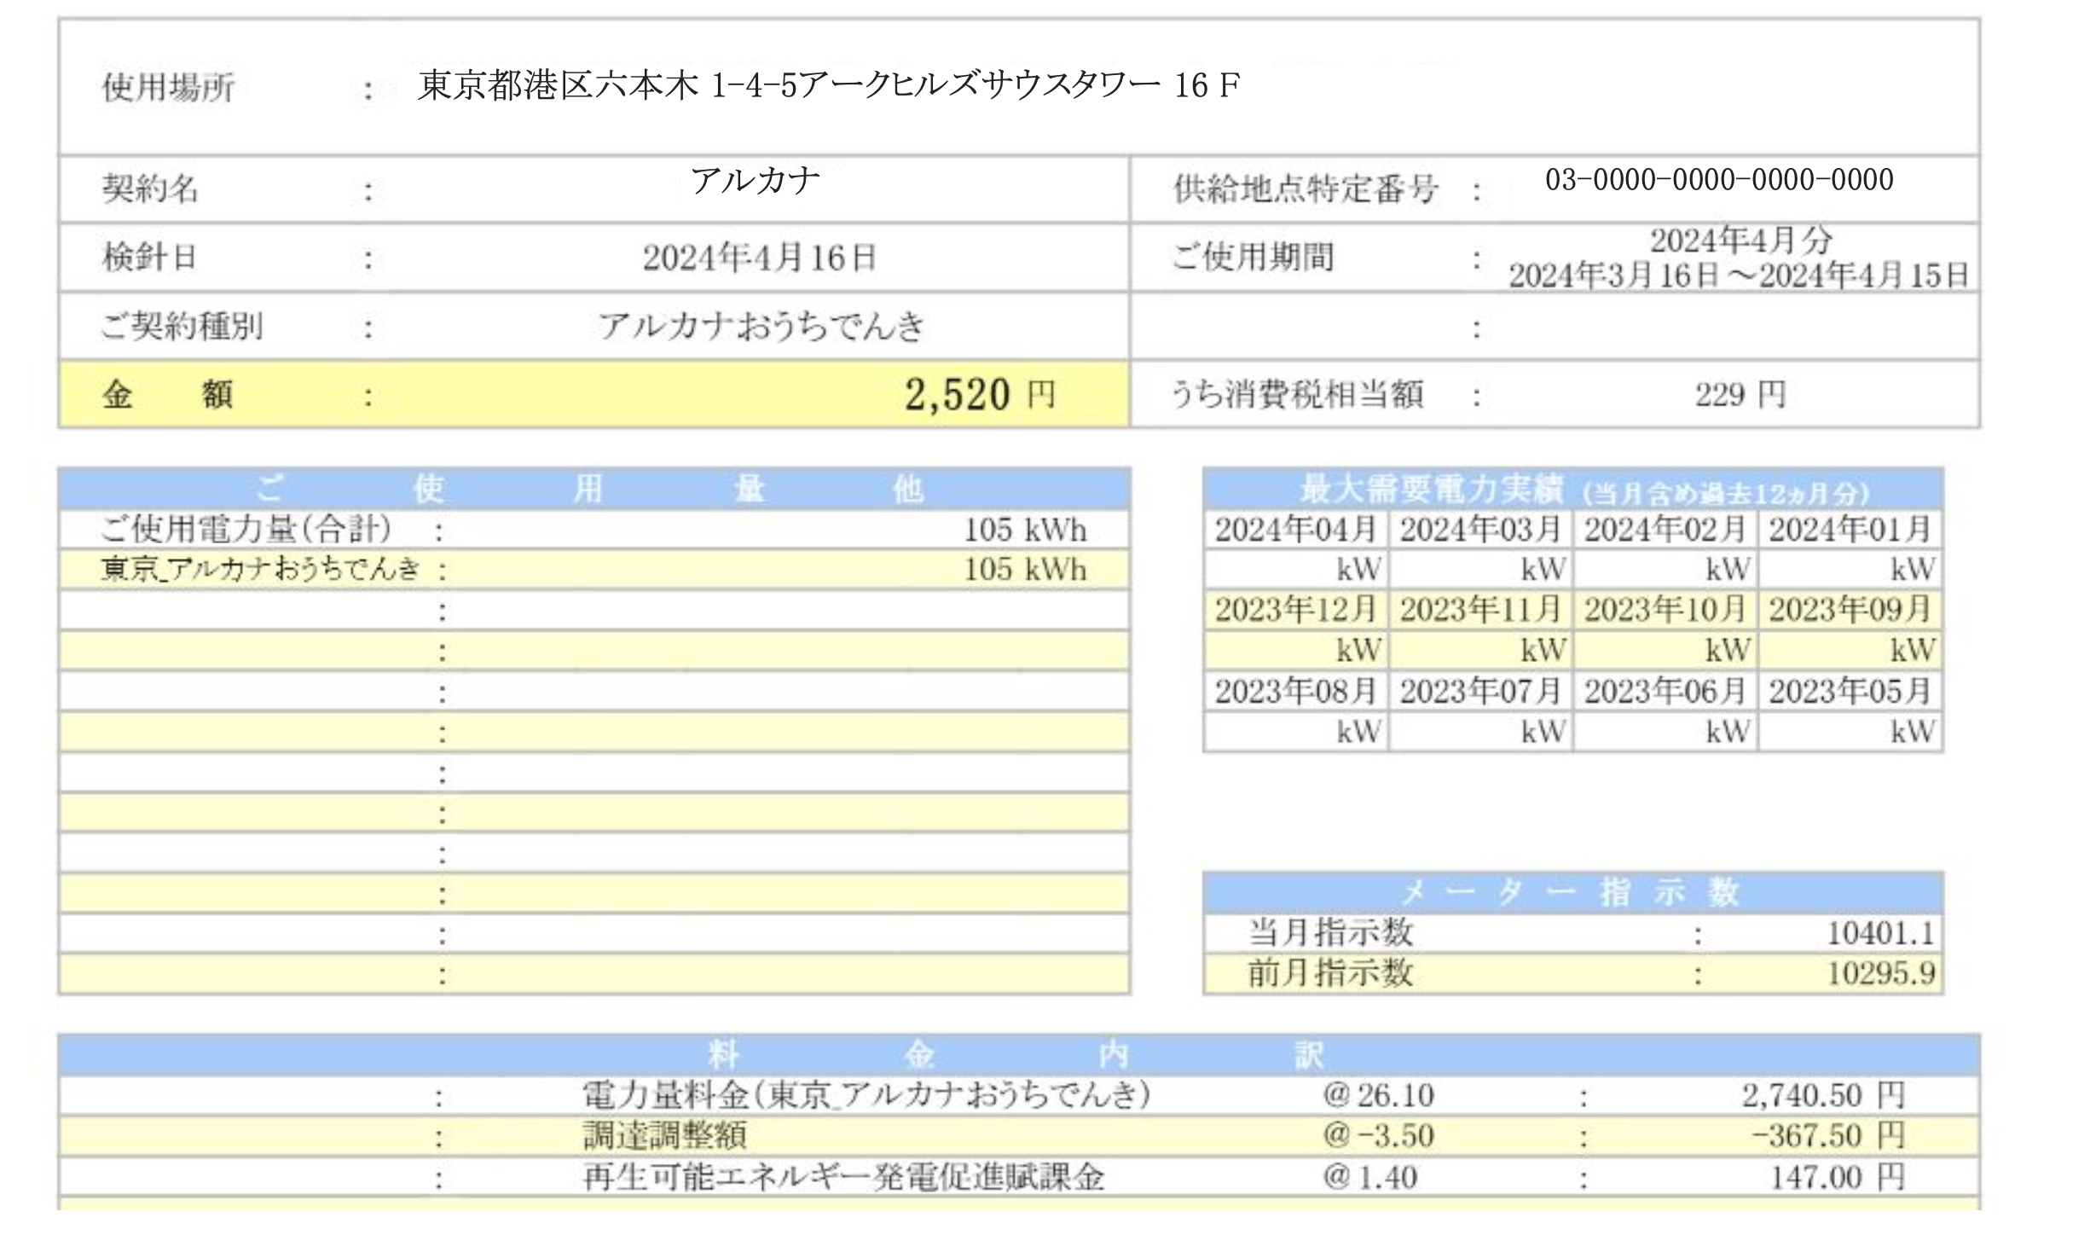Click the 229 円 consumption tax amount

[x=1739, y=395]
